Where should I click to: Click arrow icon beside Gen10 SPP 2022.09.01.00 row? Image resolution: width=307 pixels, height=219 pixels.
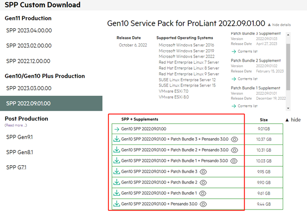(116, 129)
